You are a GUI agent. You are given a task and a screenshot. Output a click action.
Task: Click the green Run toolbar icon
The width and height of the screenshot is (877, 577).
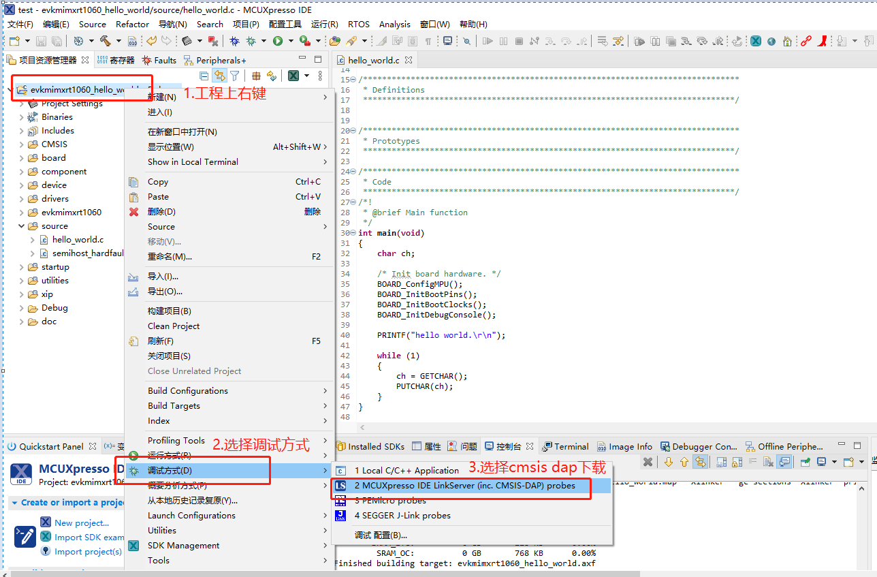click(x=278, y=41)
